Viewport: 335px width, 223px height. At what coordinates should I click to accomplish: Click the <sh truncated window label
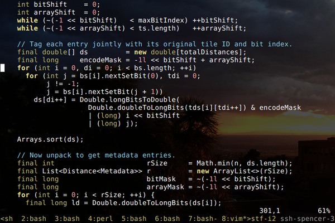(x=6, y=219)
